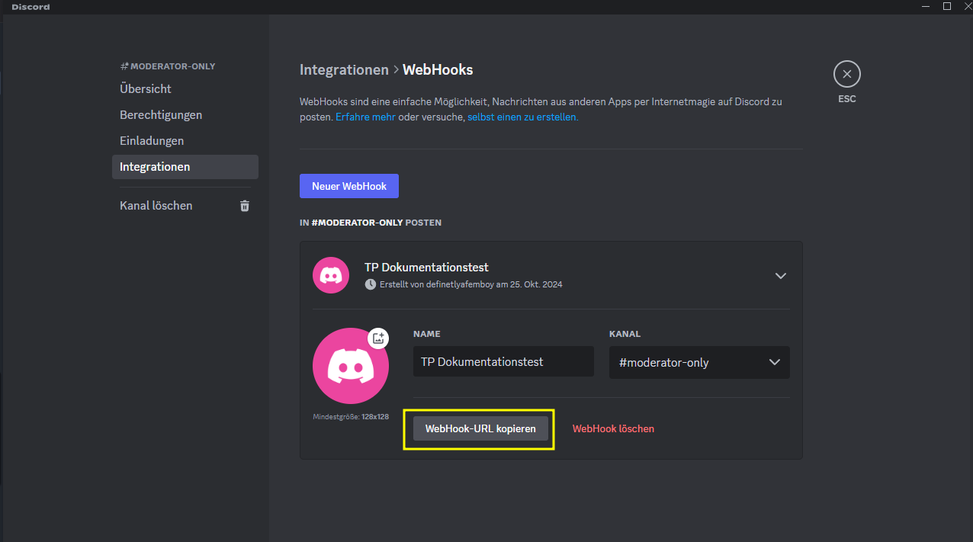This screenshot has height=542, width=973.
Task: Click the red WebHook löschen link
Action: 613,428
